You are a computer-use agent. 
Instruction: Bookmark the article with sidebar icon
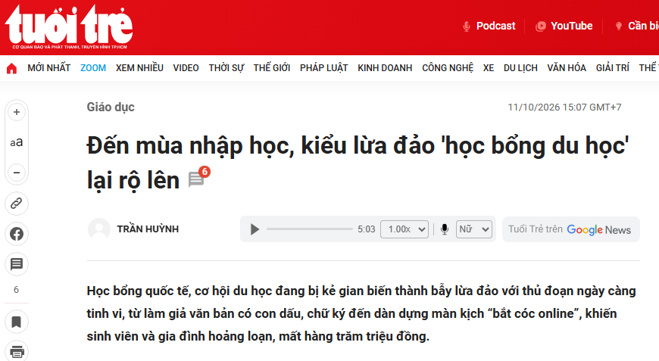(17, 322)
